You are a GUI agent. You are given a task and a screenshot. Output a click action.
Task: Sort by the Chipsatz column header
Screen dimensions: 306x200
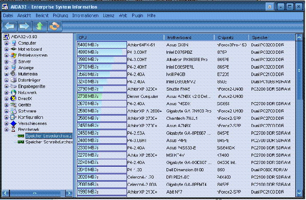pos(231,37)
